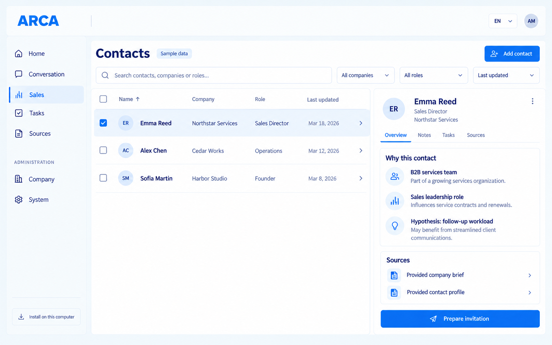Switch to the Sources tab in detail panel

(476, 135)
